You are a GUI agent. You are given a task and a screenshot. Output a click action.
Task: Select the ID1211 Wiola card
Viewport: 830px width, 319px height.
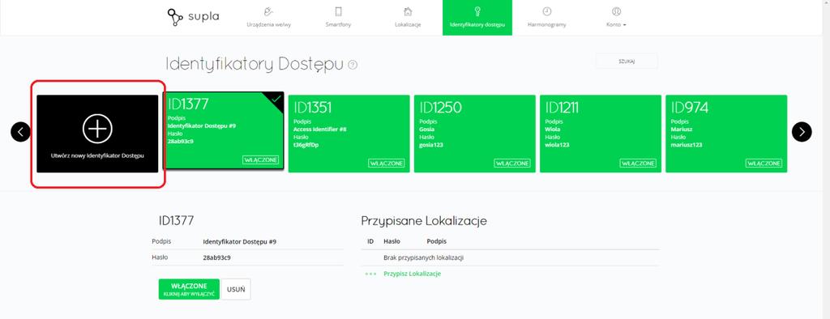601,134
